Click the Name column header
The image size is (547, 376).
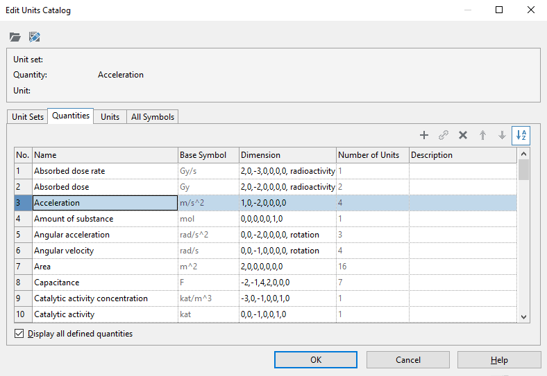[104, 155]
